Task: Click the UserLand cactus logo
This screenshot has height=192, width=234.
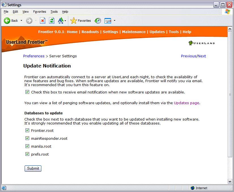Action: pos(191,43)
